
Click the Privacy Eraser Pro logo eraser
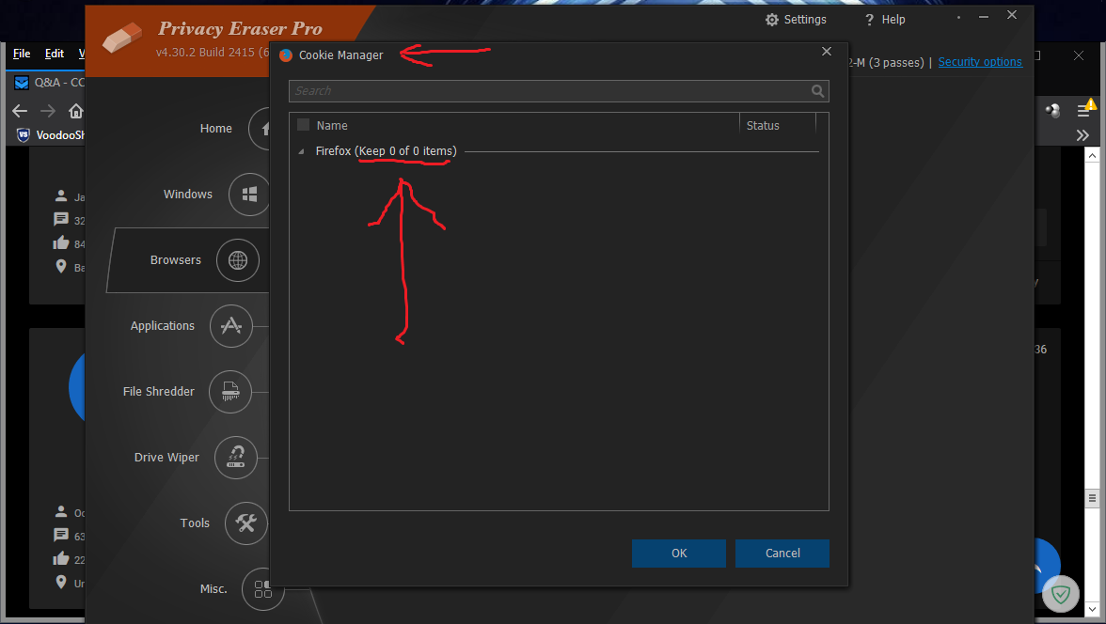coord(122,39)
